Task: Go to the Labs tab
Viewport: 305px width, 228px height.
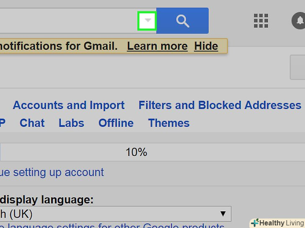Action: [71, 123]
